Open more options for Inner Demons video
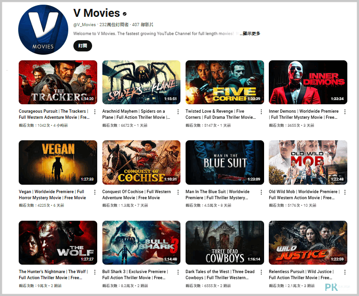 (345, 112)
